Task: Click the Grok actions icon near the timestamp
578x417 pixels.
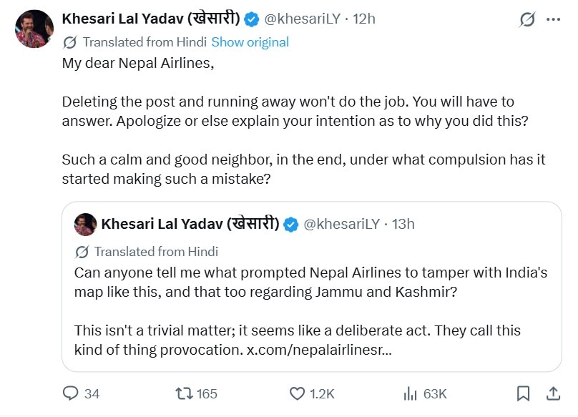Action: 527,21
